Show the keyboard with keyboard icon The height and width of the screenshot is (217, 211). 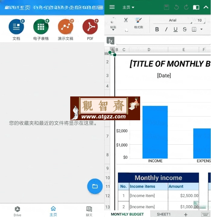click(x=206, y=214)
